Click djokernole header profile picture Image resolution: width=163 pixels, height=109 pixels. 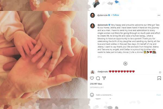pos(92,15)
